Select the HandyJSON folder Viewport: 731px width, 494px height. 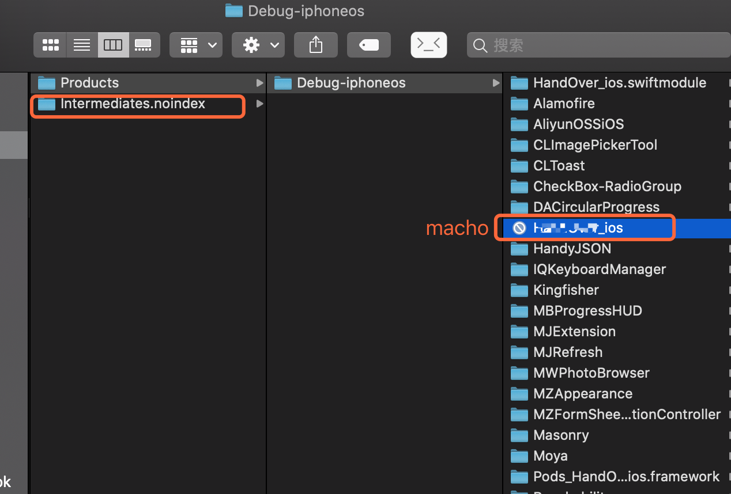[617, 249]
